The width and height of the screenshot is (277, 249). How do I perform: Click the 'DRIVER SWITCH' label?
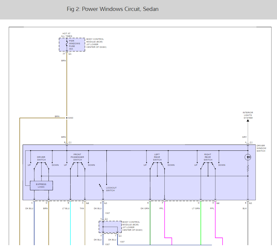[41, 158]
